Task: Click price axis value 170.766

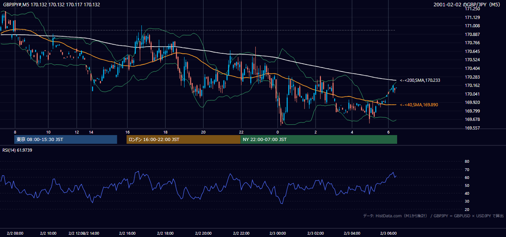Action: pos(472,43)
